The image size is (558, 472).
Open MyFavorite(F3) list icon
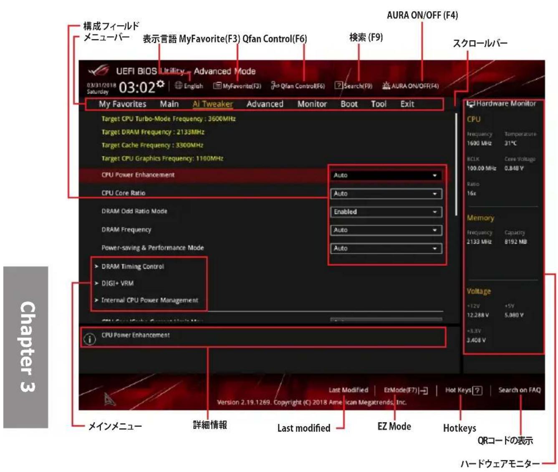tap(217, 86)
